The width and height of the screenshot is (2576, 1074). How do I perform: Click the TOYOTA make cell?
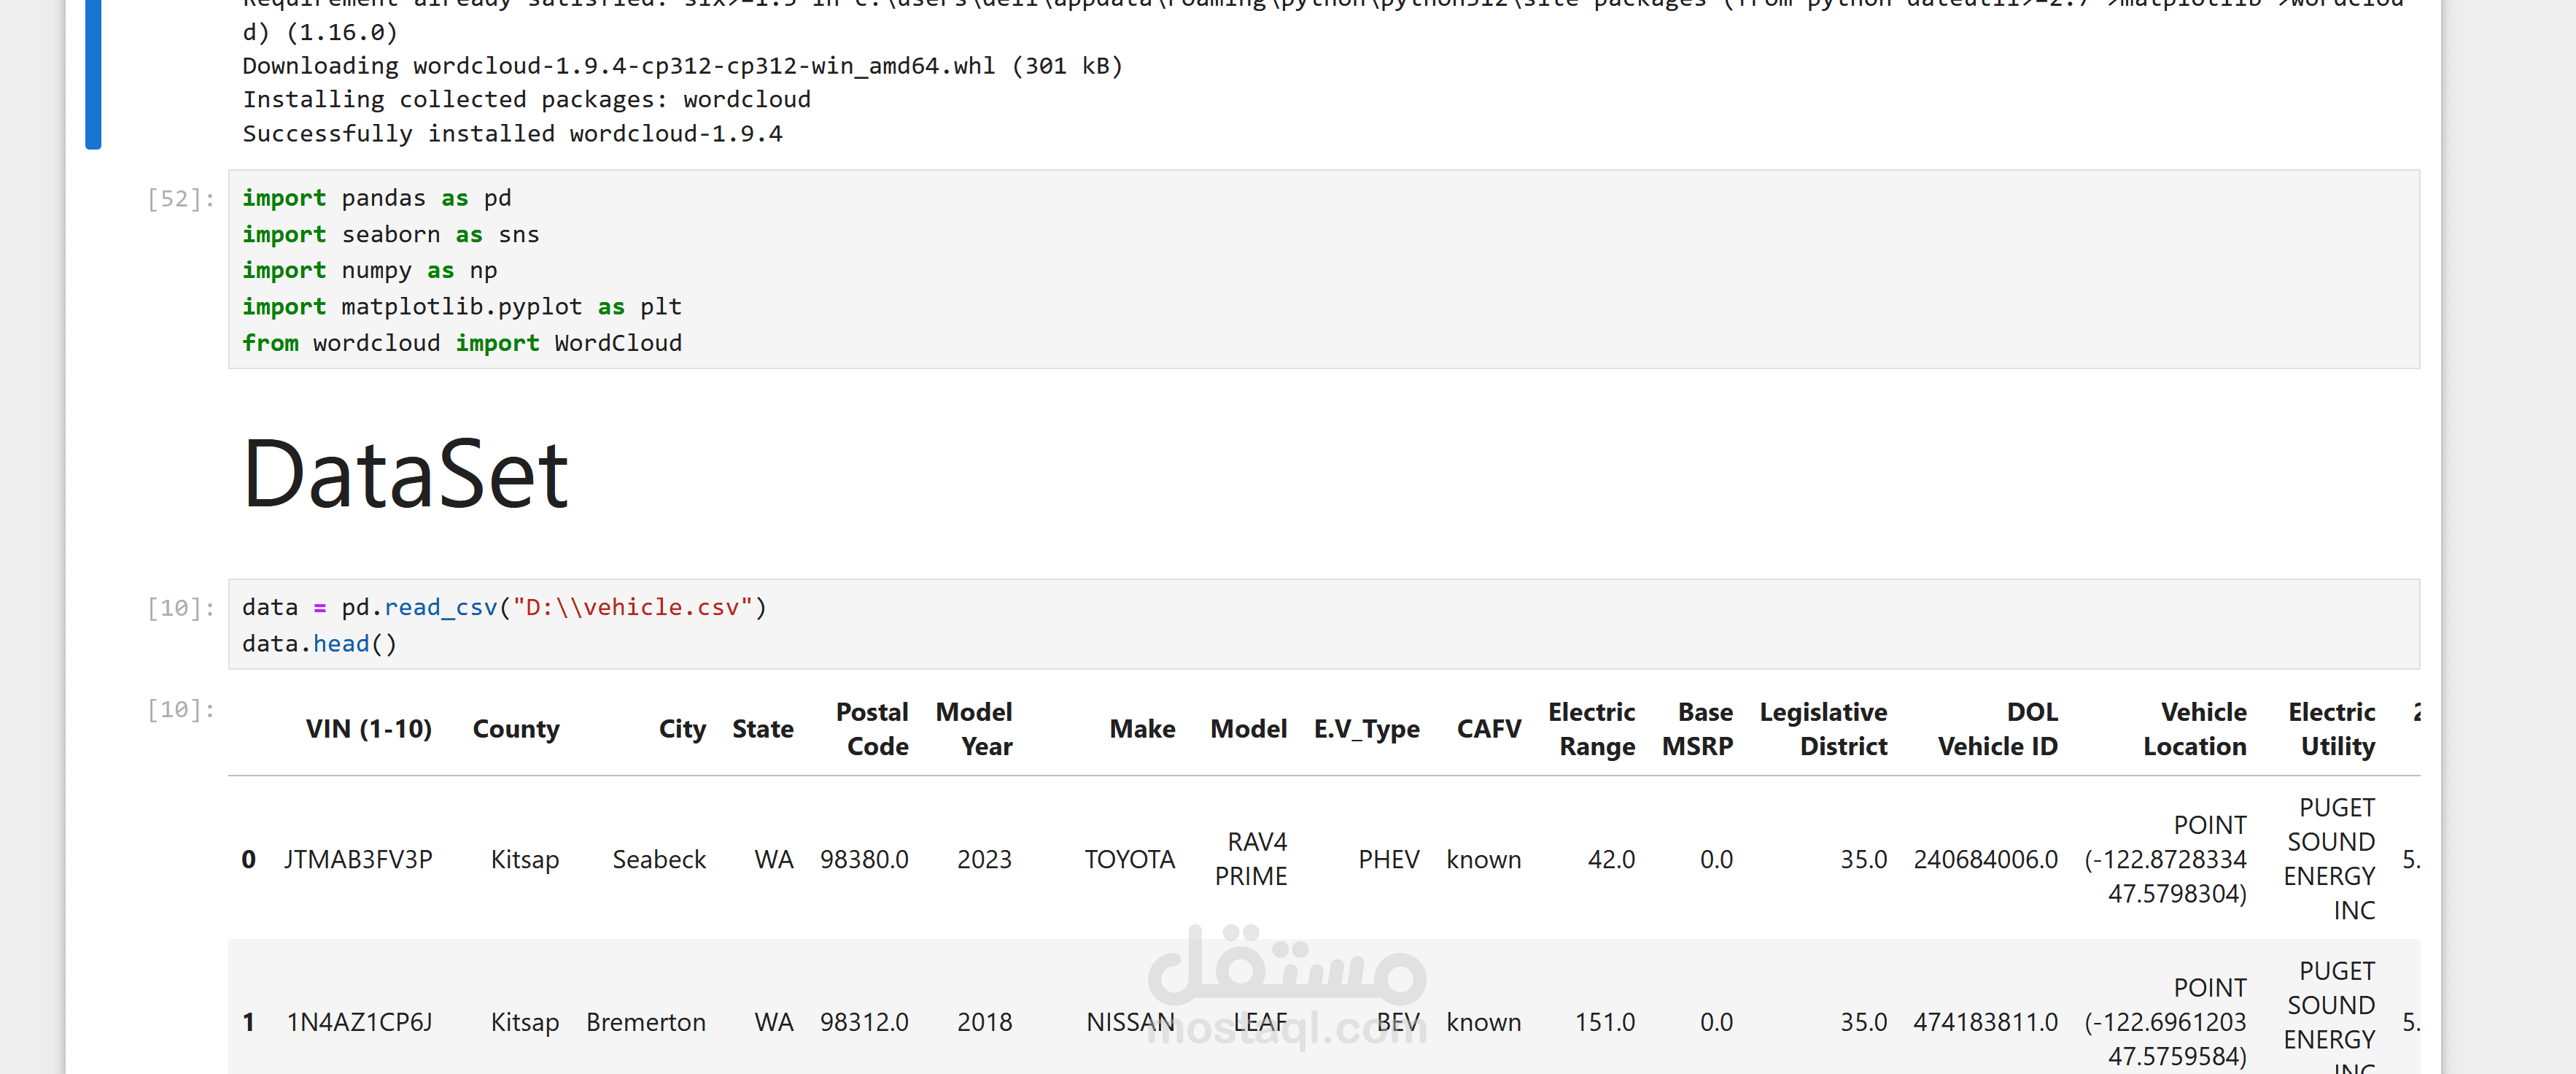[1129, 859]
